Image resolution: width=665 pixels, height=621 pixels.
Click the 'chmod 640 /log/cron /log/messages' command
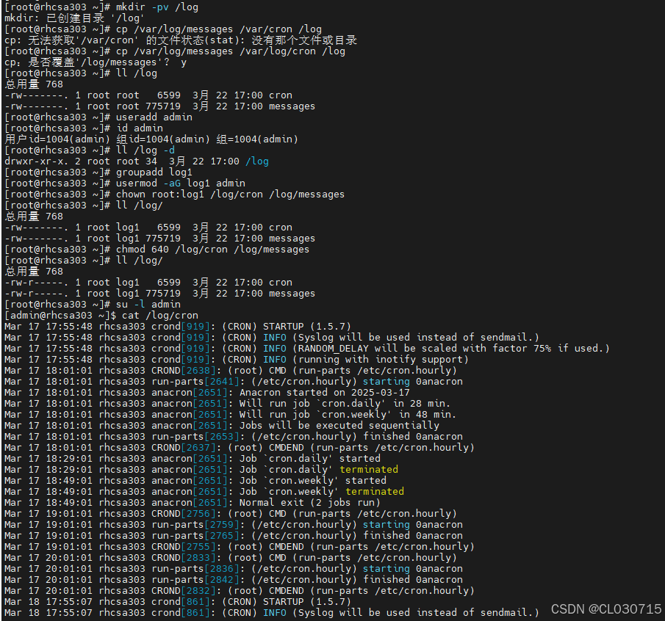coord(157,250)
